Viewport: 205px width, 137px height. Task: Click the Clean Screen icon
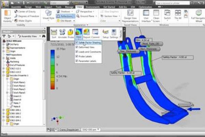pyautogui.click(x=156, y=16)
